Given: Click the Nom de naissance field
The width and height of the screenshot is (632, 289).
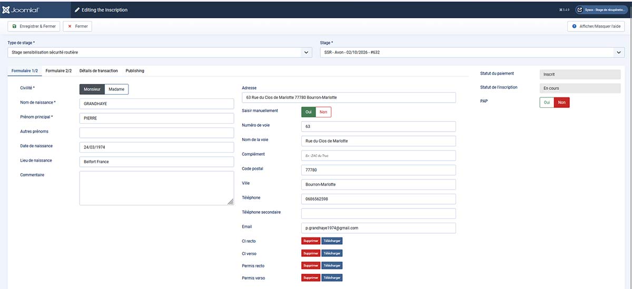Looking at the screenshot, I should tap(156, 104).
